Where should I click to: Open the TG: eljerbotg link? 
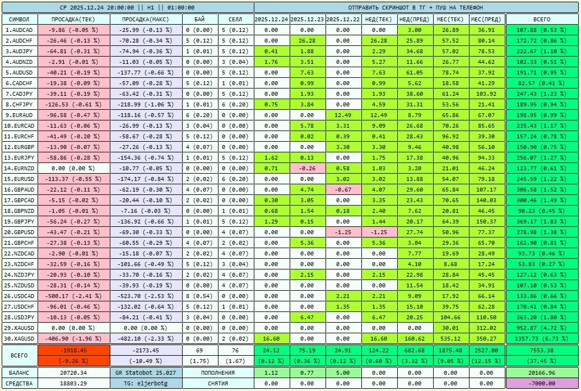(146, 384)
